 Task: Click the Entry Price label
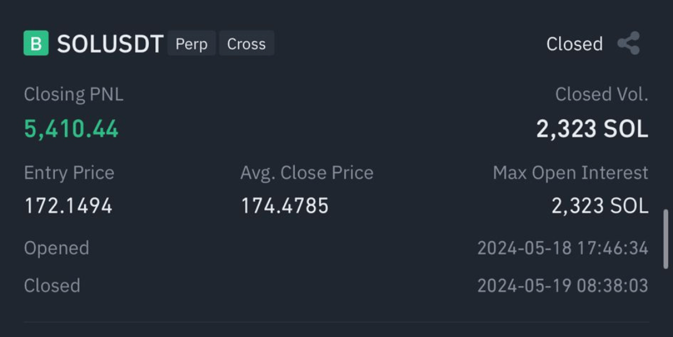[x=69, y=173]
